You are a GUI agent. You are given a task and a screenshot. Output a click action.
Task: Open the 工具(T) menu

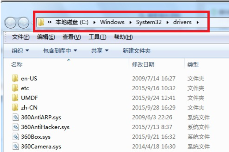[x=97, y=37]
